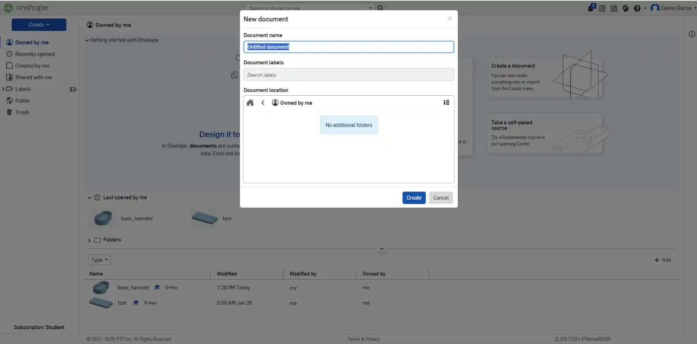Open the task list icon in header
This screenshot has width=697, height=344.
coord(602,8)
